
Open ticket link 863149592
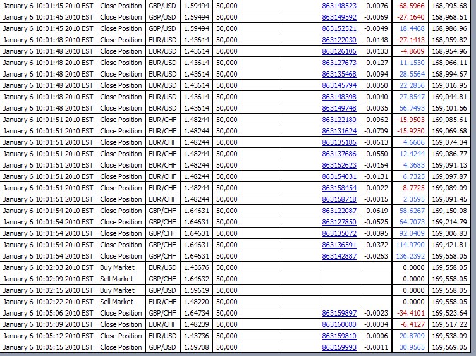339,17
